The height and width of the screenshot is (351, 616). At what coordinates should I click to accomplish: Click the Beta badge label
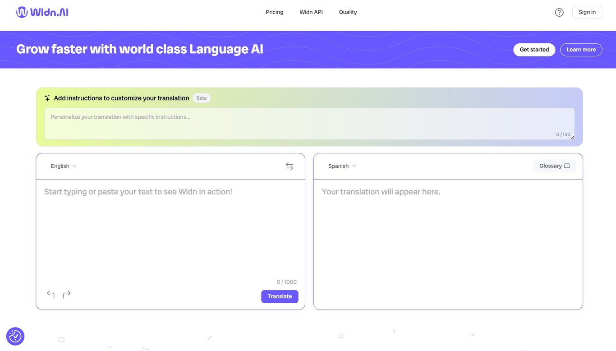[x=202, y=97]
